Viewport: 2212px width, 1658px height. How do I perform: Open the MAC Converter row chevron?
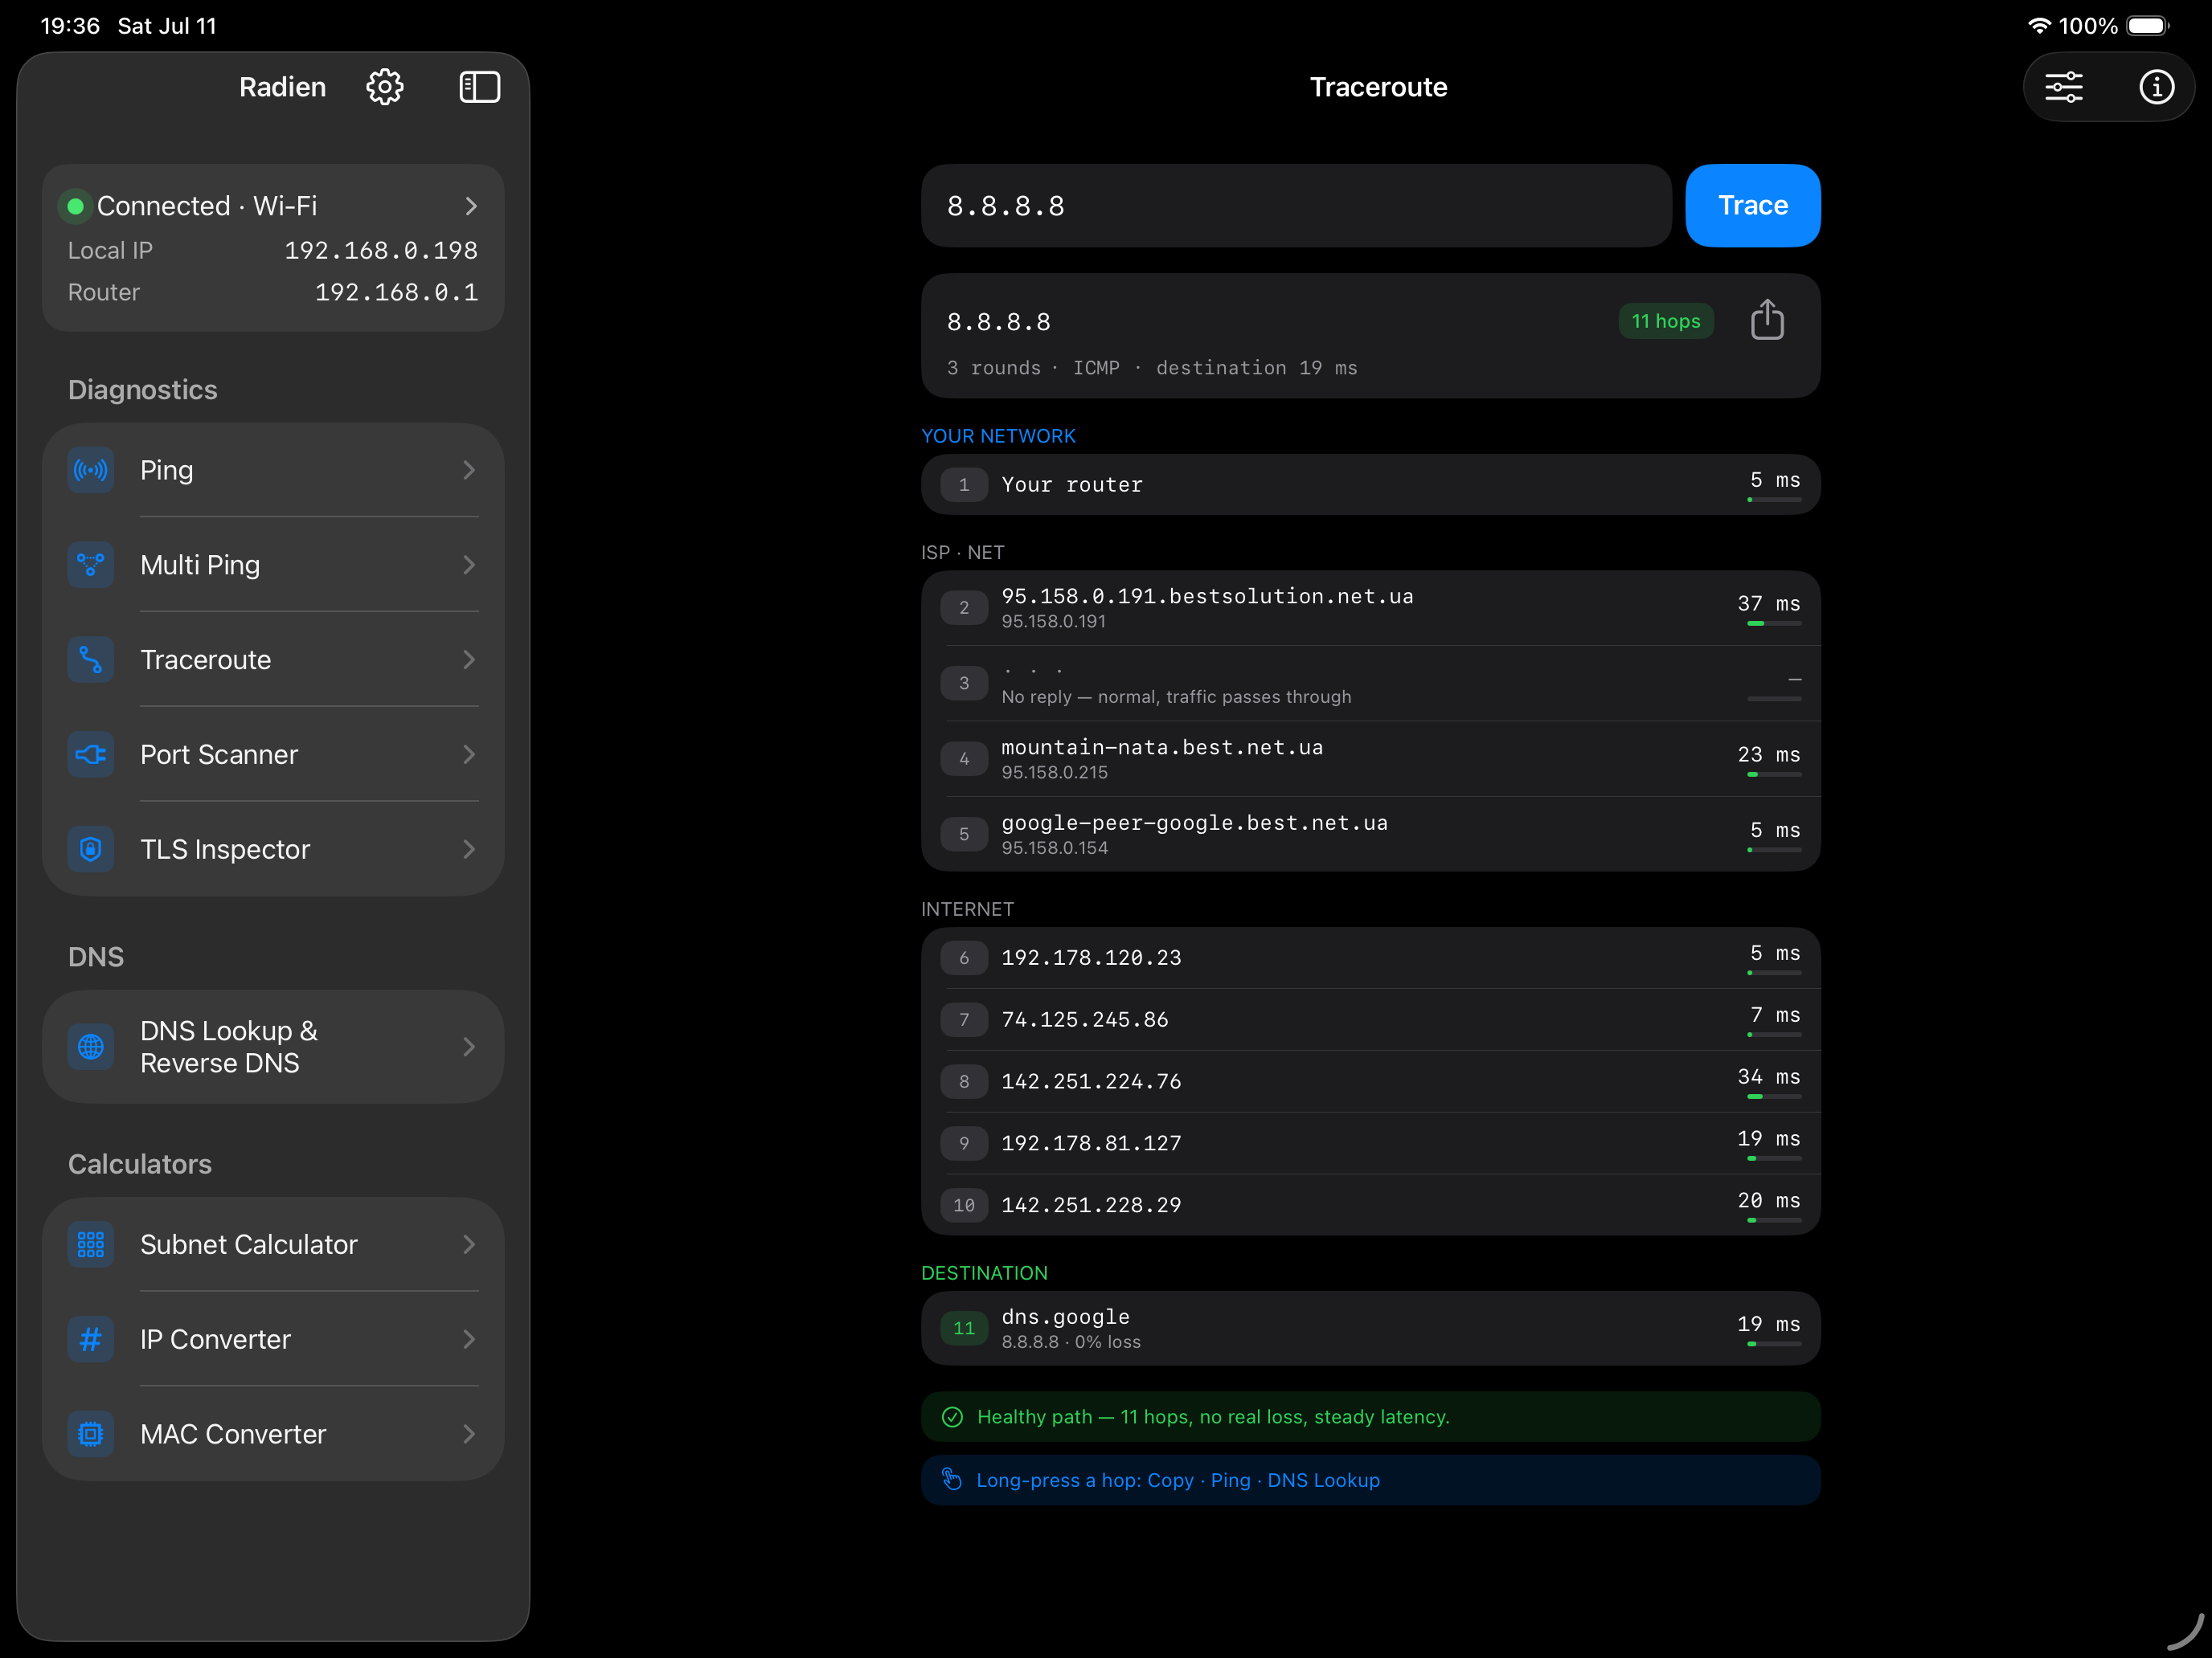point(469,1434)
